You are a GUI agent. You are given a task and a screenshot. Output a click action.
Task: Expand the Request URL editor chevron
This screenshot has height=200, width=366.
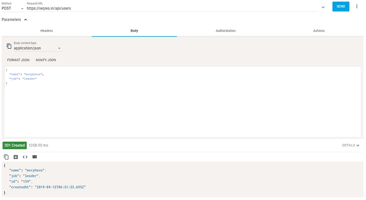tap(323, 7)
